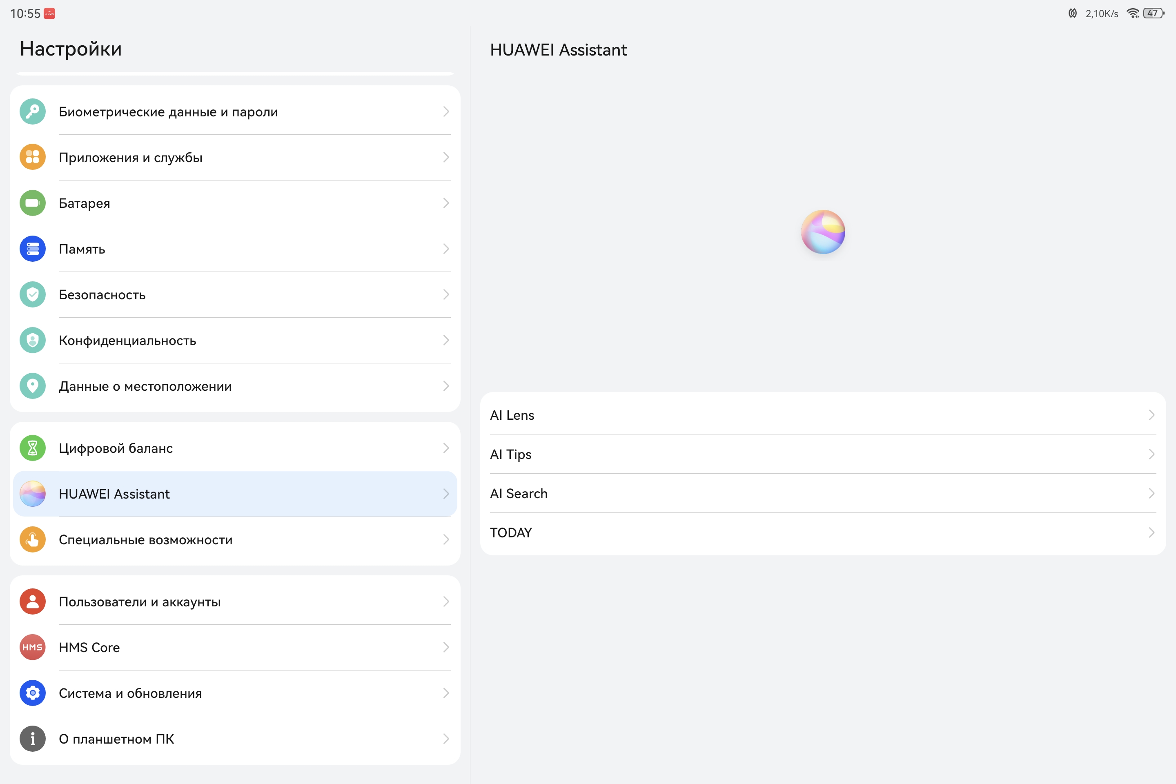The image size is (1176, 784).
Task: Click the large HUAWEI Assistant orb logo
Action: coord(822,232)
